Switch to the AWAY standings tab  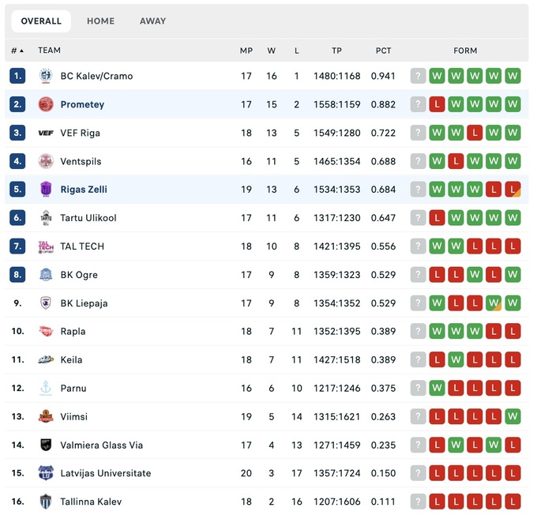tap(152, 21)
